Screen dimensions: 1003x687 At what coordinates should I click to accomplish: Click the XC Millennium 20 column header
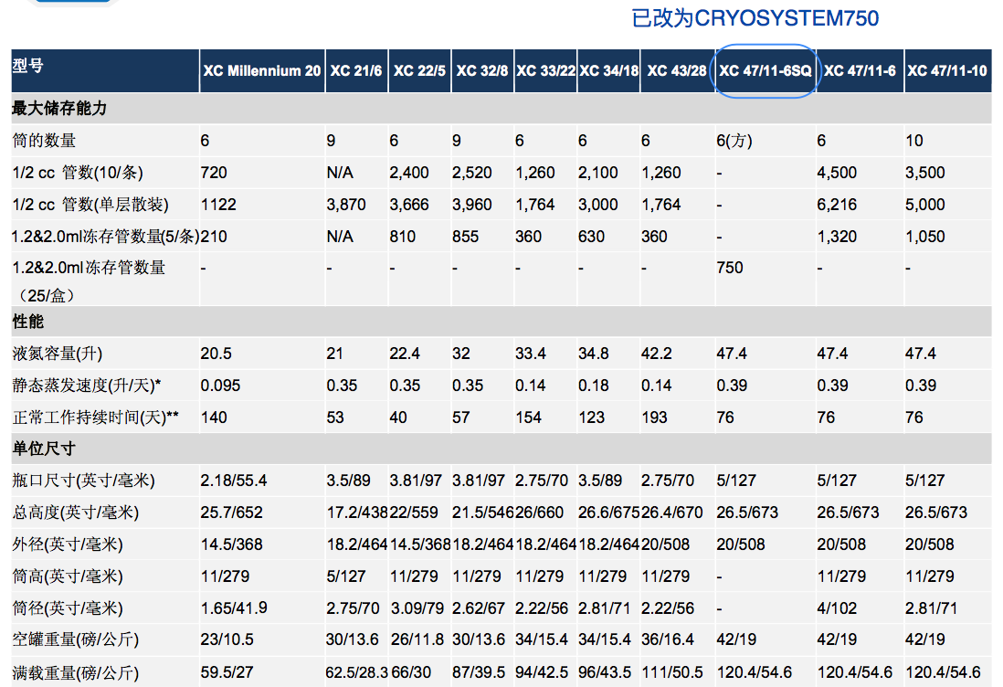click(262, 71)
